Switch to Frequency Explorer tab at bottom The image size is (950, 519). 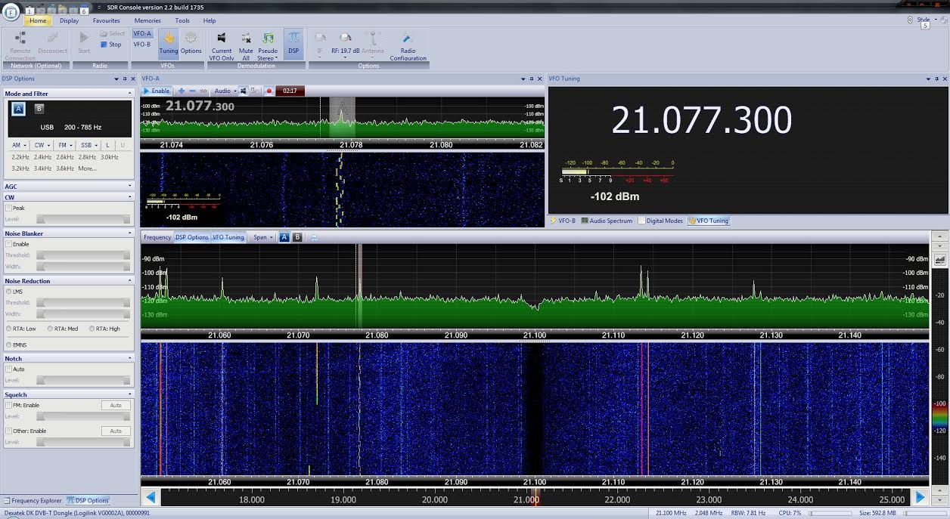(x=32, y=500)
